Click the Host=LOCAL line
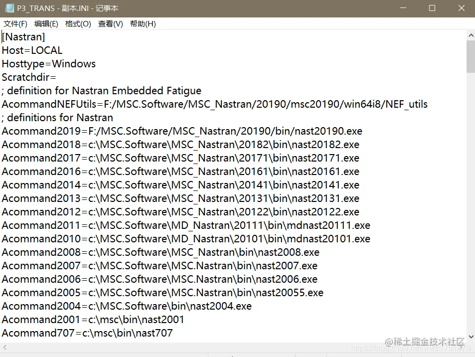Viewport: 475px width, 357px height. coord(32,50)
